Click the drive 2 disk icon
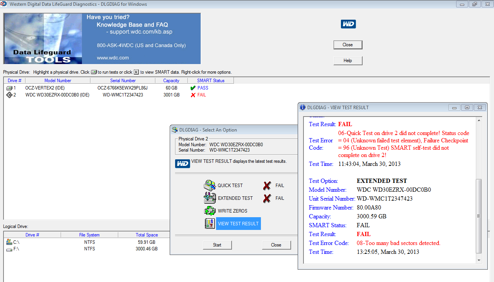The width and height of the screenshot is (494, 282). 9,95
